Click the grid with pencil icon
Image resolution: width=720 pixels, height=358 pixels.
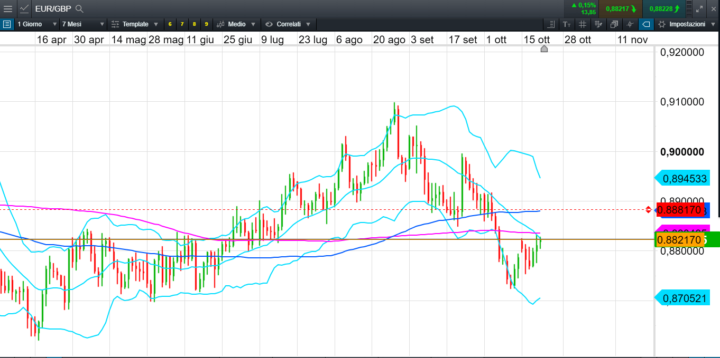click(x=598, y=24)
